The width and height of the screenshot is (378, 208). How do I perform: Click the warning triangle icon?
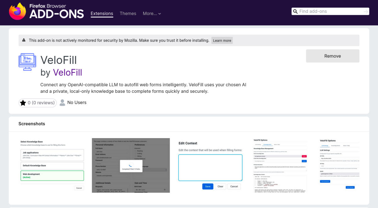coord(24,40)
